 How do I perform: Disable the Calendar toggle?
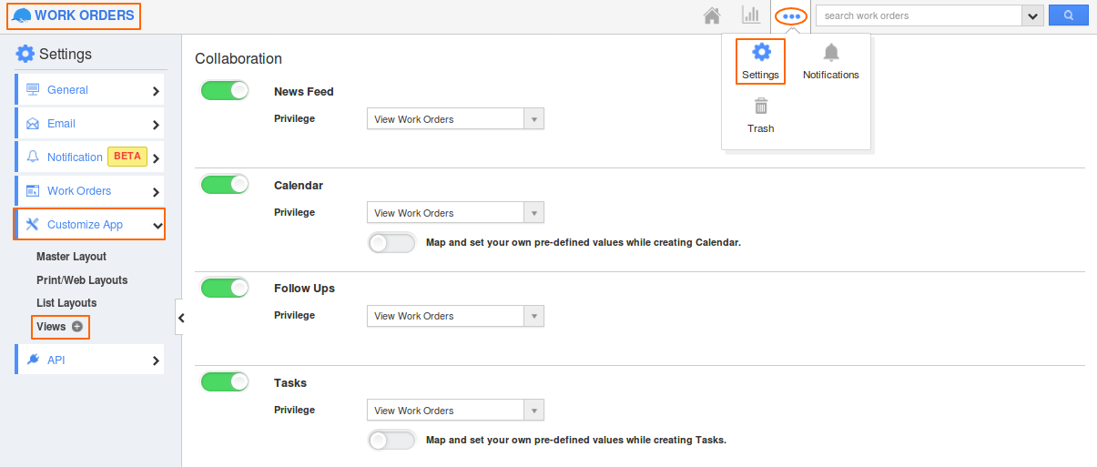click(225, 184)
